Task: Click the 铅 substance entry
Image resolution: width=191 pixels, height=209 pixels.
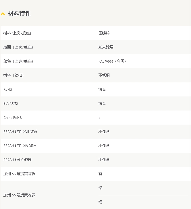Action: [x=100, y=188]
